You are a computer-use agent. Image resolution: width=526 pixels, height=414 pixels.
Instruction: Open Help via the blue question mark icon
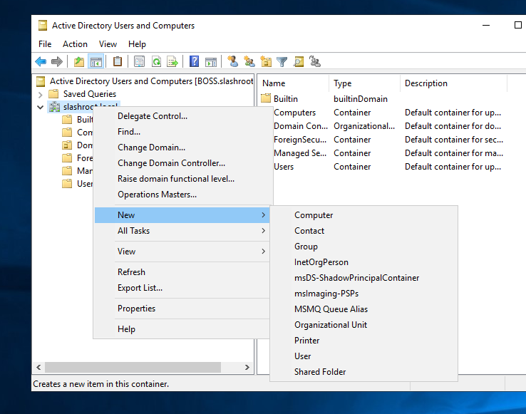point(194,62)
